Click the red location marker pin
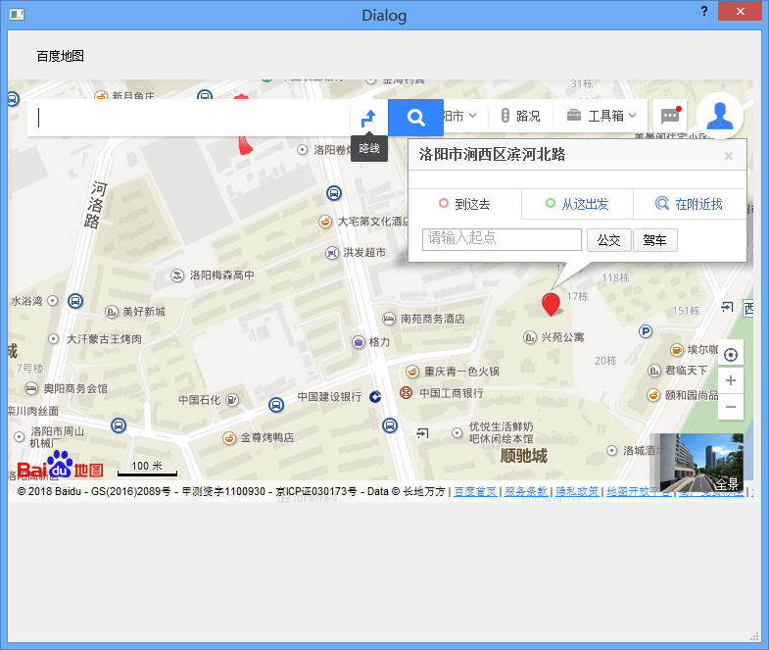 [x=551, y=304]
